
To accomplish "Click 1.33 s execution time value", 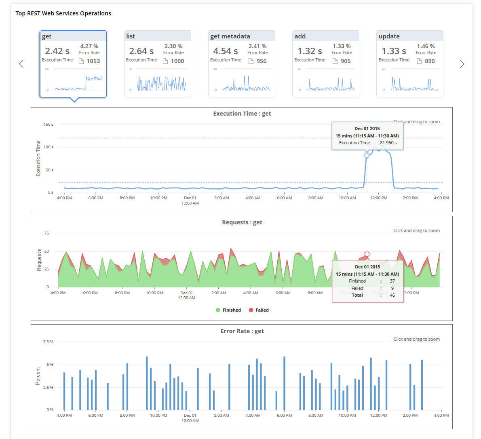I will [x=394, y=51].
